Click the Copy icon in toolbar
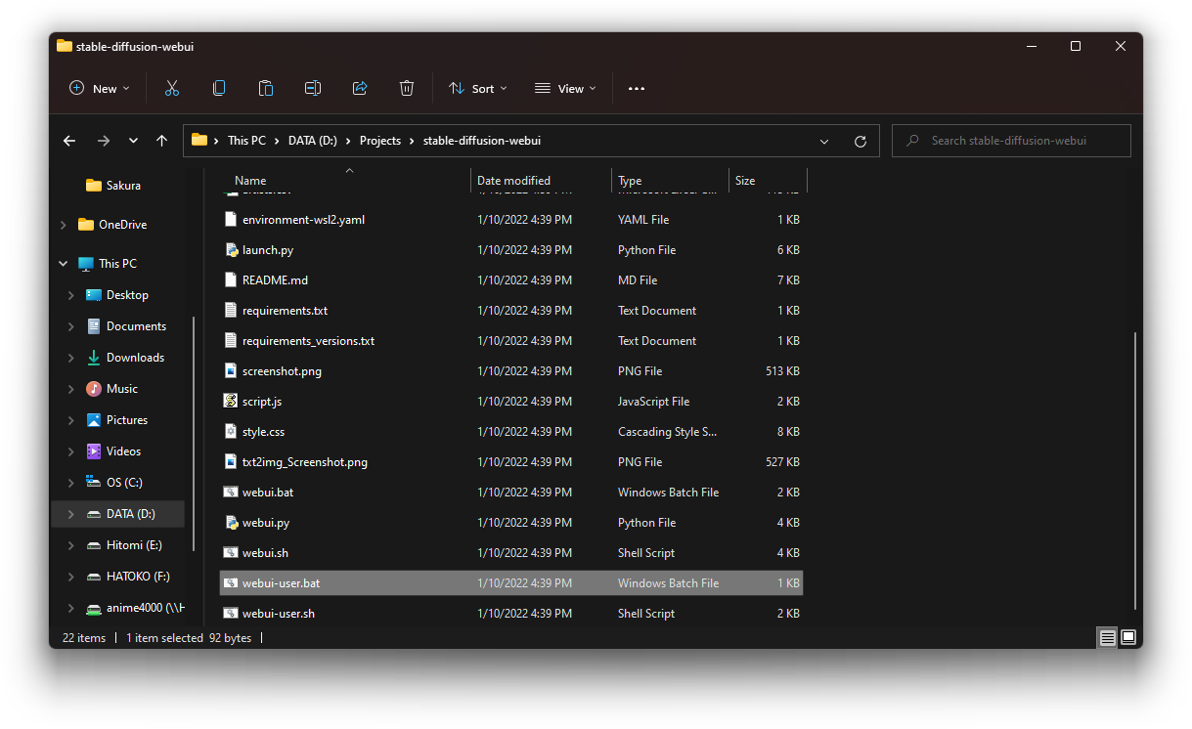 coord(219,88)
